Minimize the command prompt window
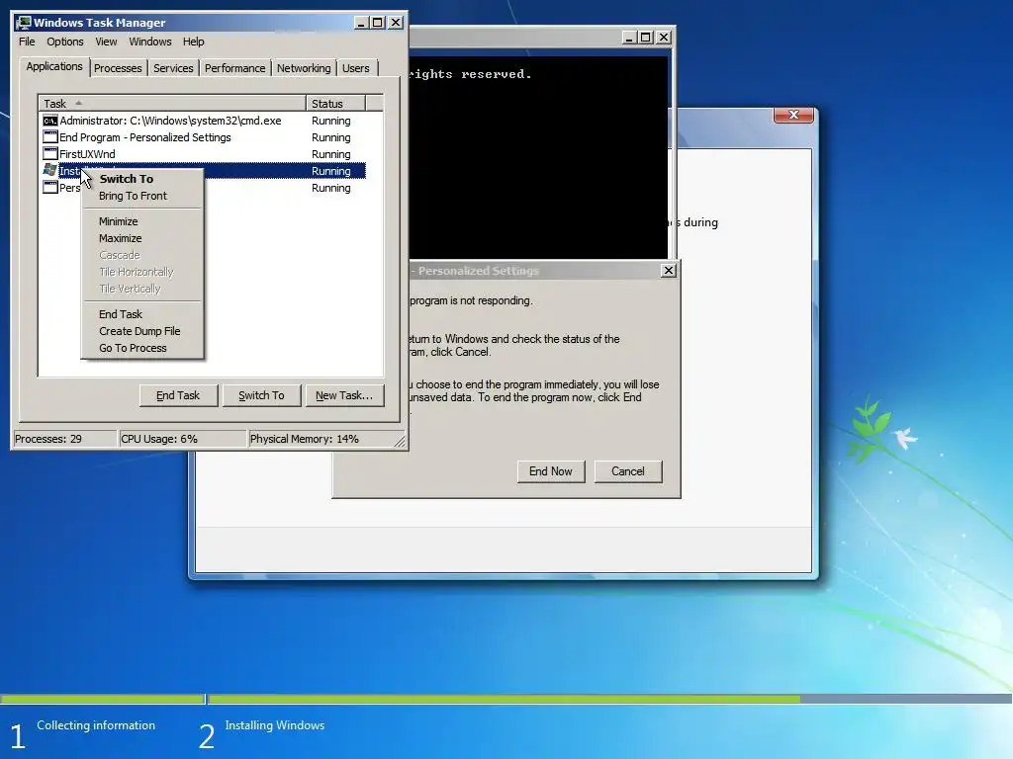 pos(630,38)
